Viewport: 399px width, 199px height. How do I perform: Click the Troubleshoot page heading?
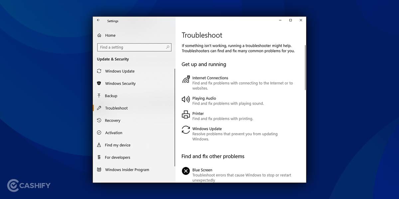(202, 35)
